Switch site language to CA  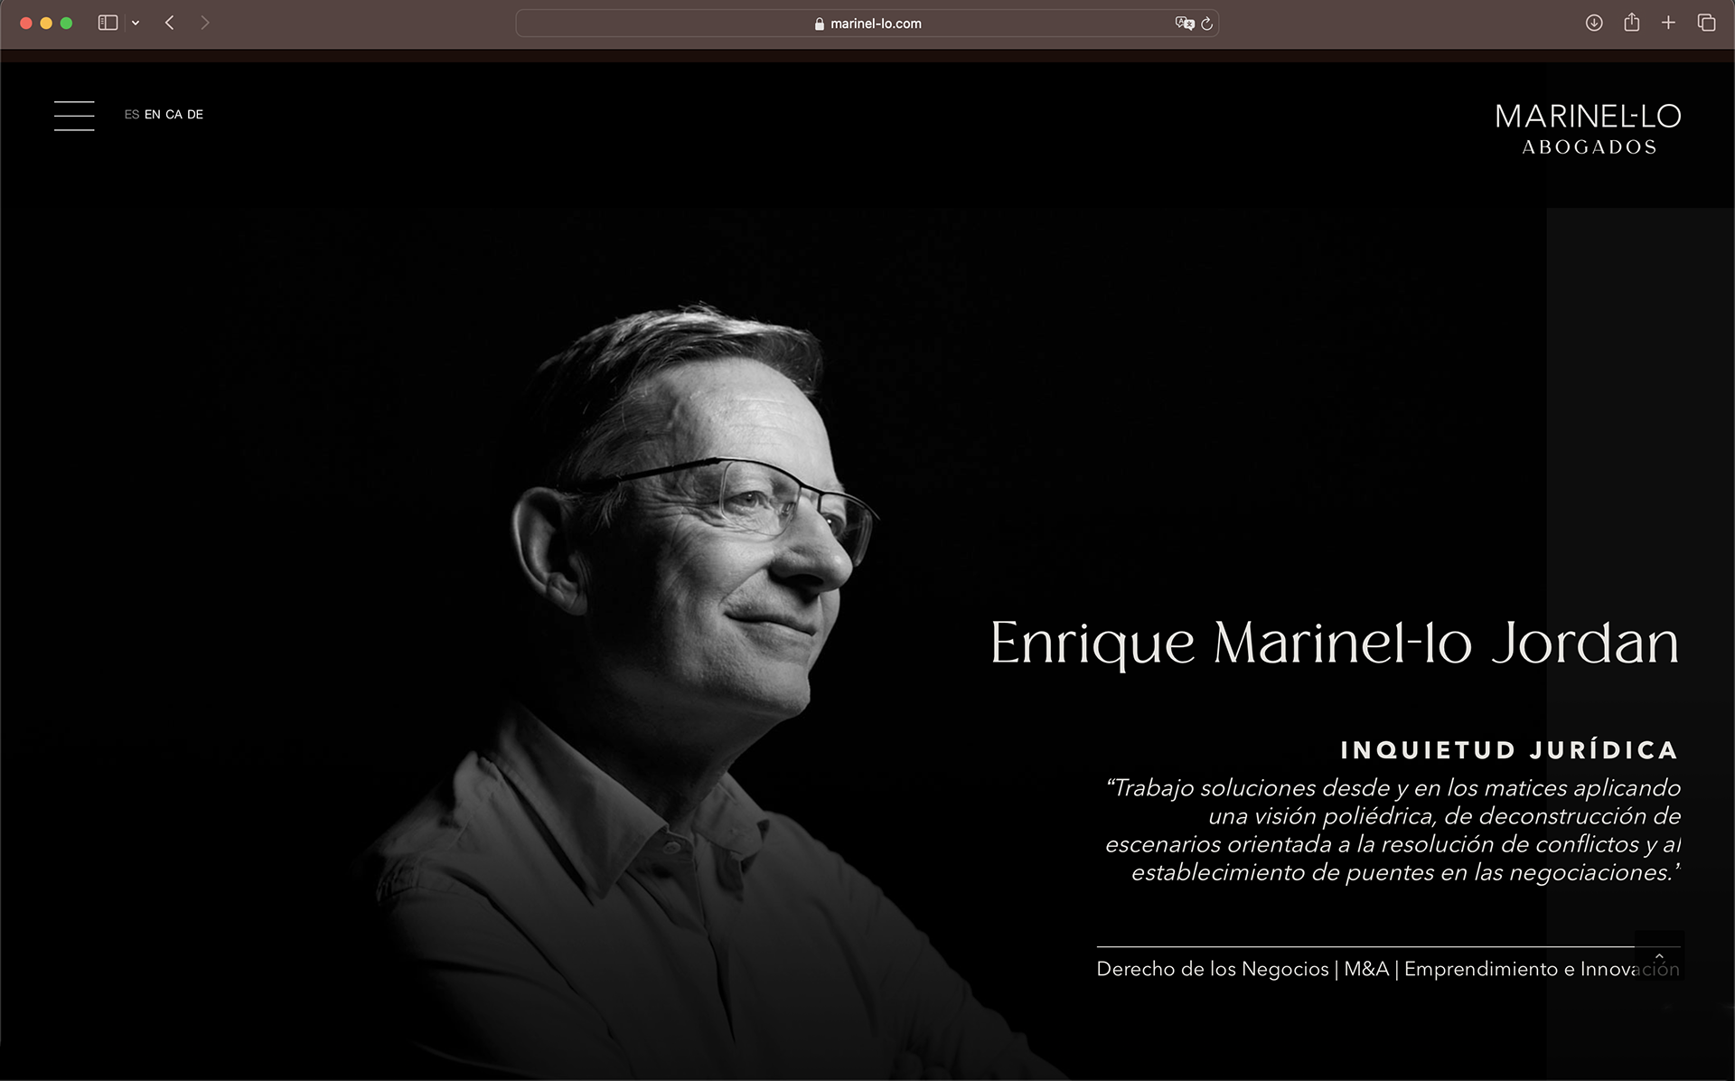pos(173,115)
